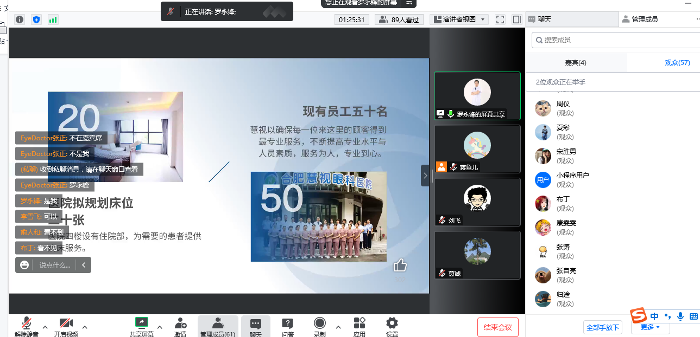
Task: Click the blue security shield icon
Action: click(36, 20)
